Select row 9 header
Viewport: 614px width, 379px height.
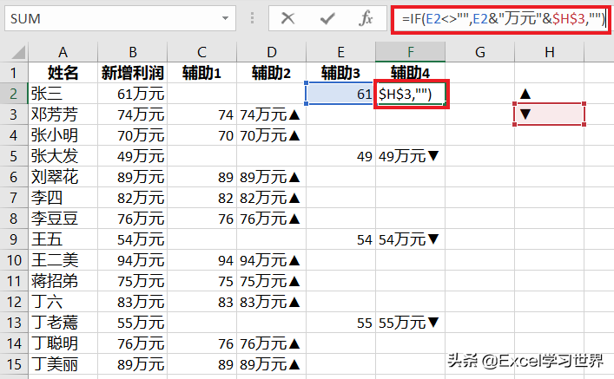click(14, 239)
